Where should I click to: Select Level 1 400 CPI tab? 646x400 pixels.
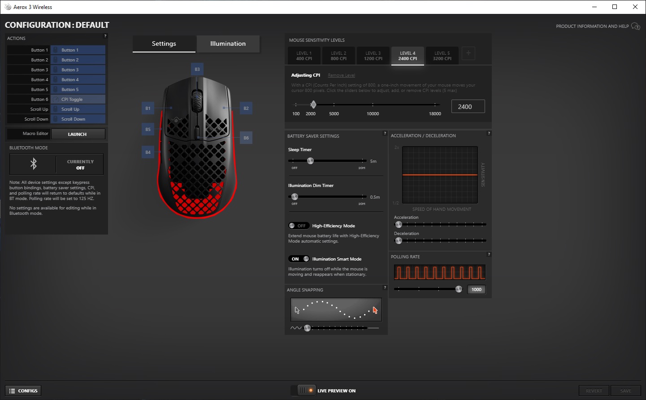coord(304,56)
